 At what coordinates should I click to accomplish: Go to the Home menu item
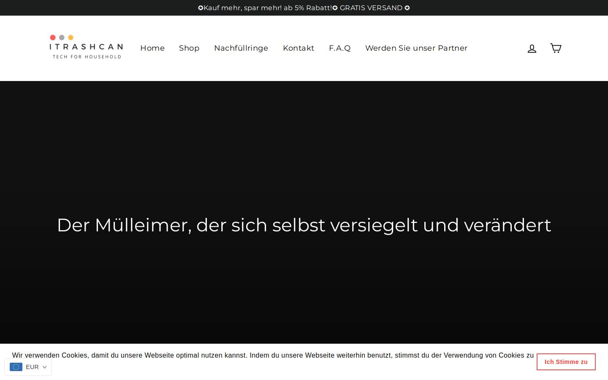[x=152, y=48]
